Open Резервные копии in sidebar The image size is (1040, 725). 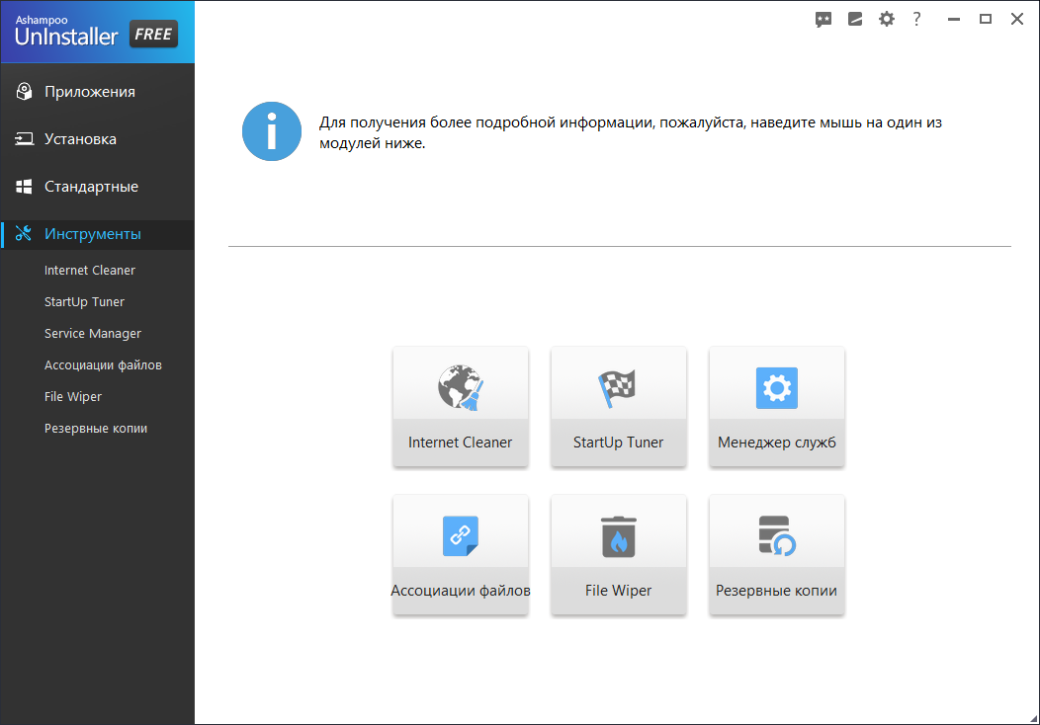click(x=96, y=429)
